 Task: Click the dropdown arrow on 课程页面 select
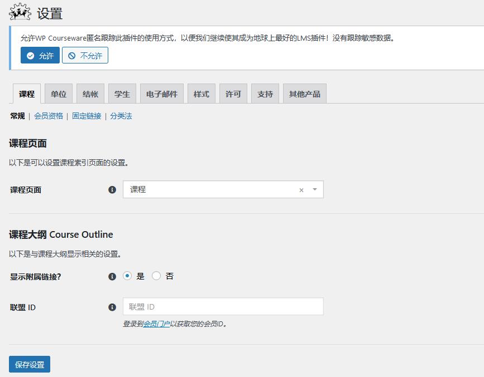315,189
